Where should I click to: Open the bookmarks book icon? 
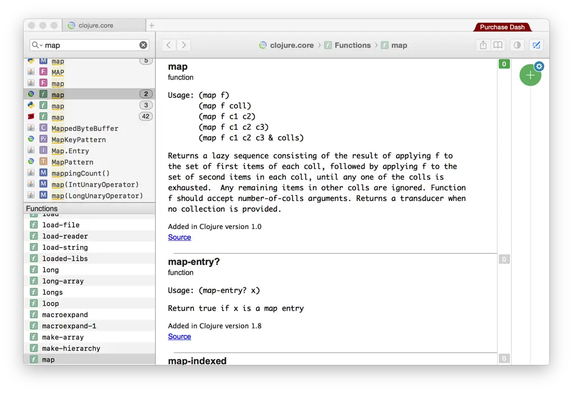click(498, 45)
